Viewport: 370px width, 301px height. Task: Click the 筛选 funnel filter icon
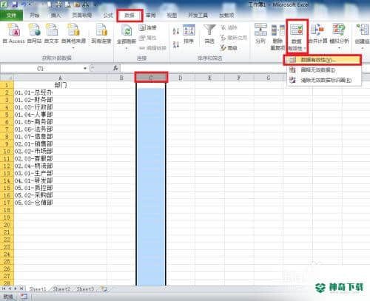pyautogui.click(x=209, y=34)
